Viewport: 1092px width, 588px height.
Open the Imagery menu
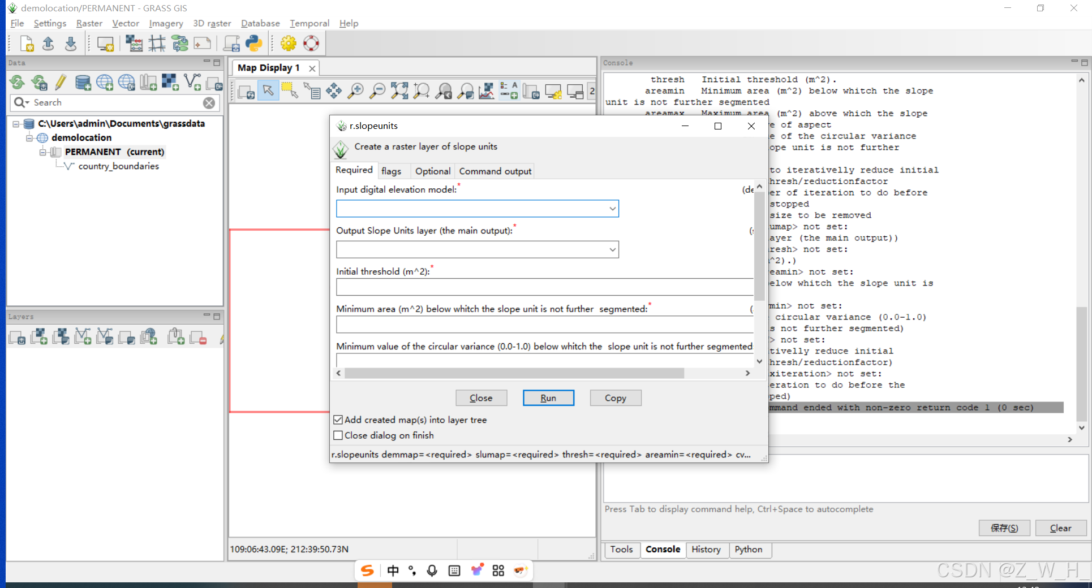[x=166, y=23]
